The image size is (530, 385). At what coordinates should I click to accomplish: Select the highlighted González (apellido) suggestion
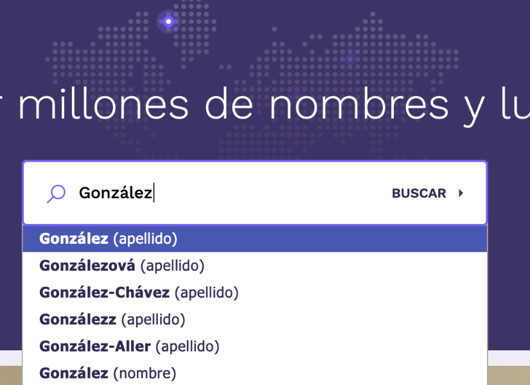[108, 239]
